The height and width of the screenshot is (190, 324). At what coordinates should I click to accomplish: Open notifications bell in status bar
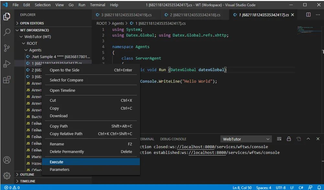click(x=319, y=187)
